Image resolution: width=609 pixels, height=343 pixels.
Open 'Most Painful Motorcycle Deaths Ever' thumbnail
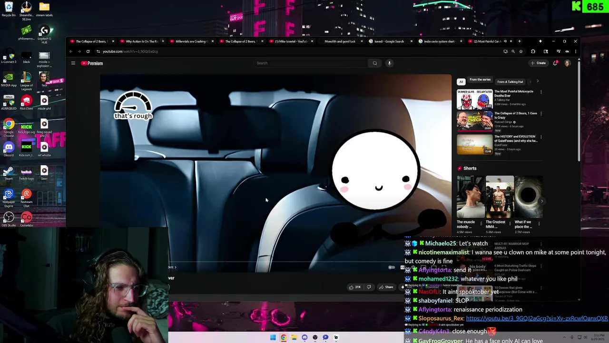click(475, 99)
